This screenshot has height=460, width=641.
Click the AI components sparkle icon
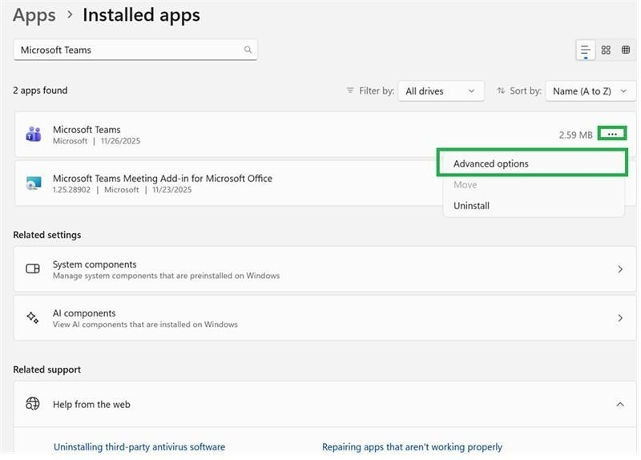(33, 318)
